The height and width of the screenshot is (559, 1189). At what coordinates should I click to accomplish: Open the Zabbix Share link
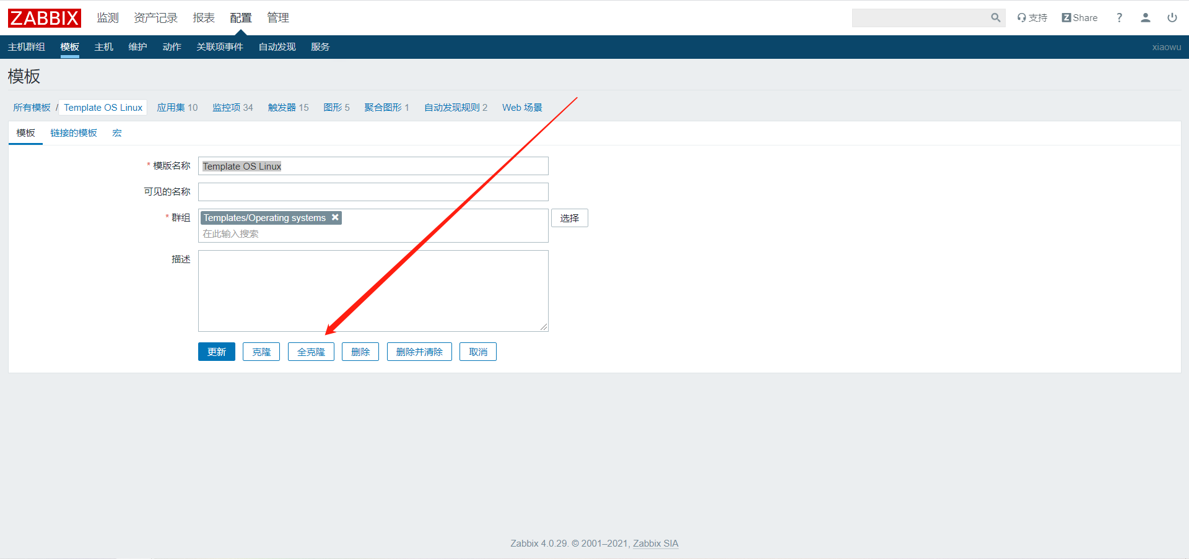click(1079, 18)
